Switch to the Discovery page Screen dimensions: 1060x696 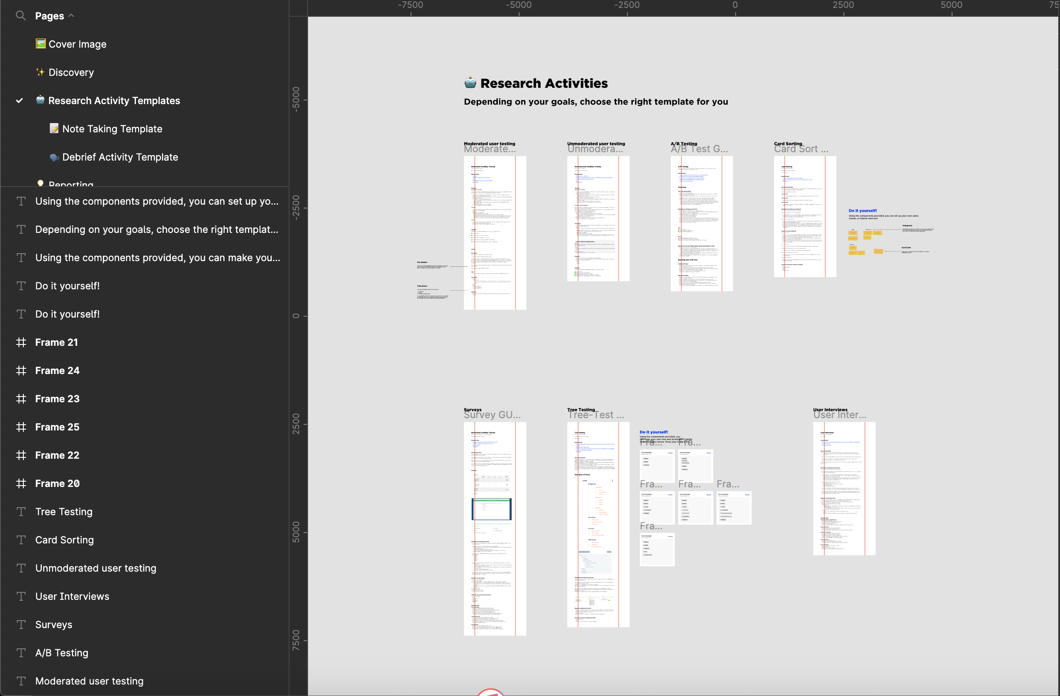71,72
